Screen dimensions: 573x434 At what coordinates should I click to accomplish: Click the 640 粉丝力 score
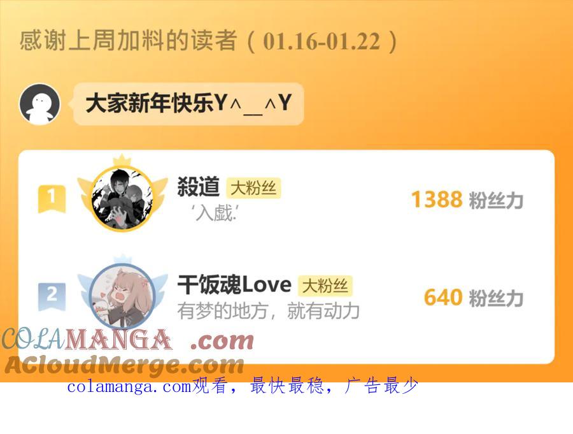(474, 298)
